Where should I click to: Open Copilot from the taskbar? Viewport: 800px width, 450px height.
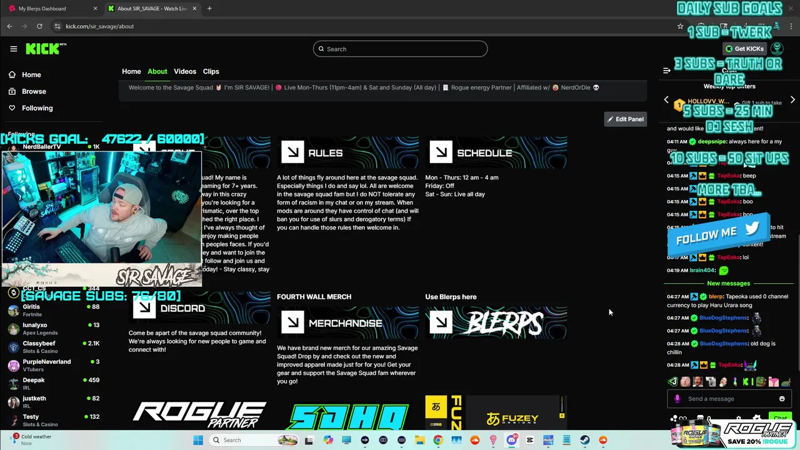(328, 440)
